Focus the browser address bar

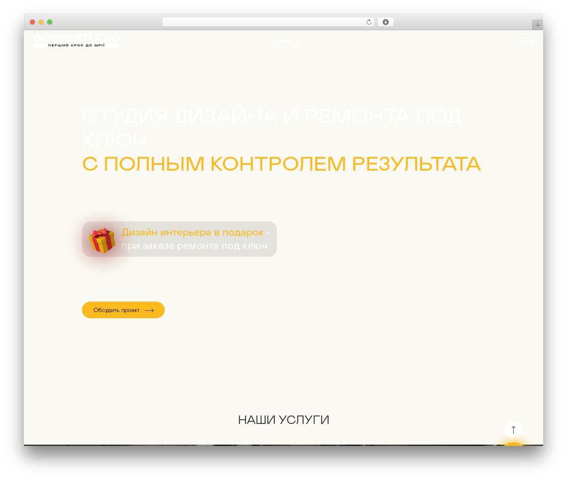pos(268,22)
